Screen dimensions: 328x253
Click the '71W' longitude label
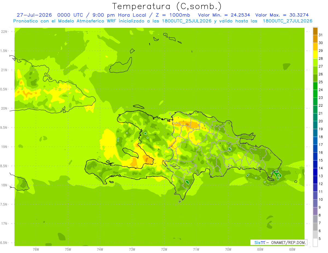(x=196, y=249)
